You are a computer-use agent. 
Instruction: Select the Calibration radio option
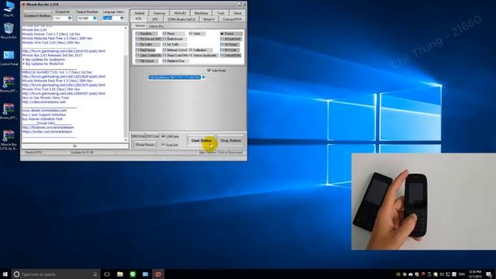point(200,50)
